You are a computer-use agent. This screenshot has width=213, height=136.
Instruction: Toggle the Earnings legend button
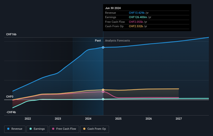[37, 129]
